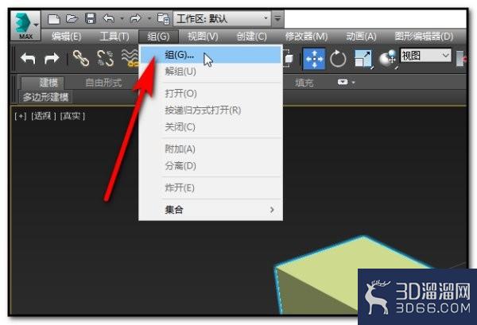Activate the Select and Move tool
The width and height of the screenshot is (477, 325).
tap(314, 58)
